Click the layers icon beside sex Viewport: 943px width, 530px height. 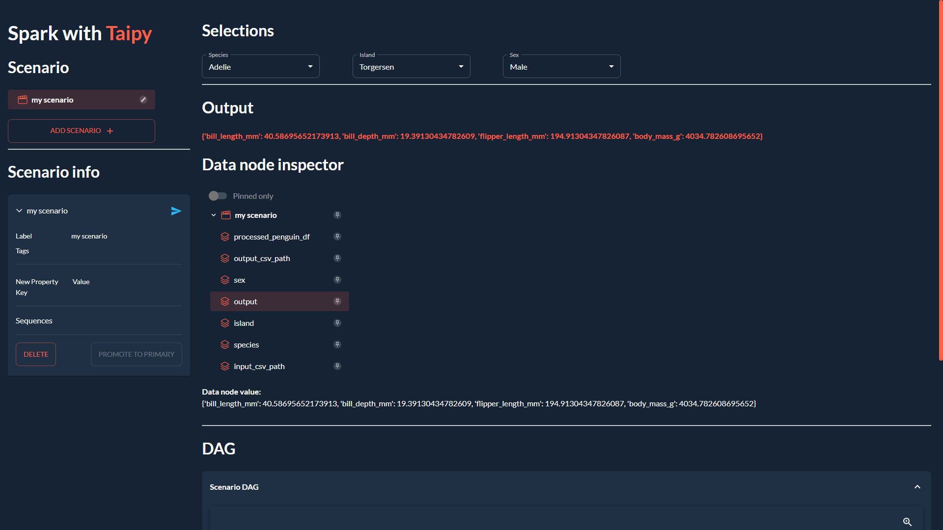point(225,280)
